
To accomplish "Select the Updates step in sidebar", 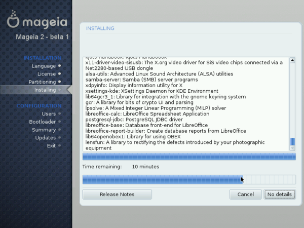I will (x=46, y=138).
